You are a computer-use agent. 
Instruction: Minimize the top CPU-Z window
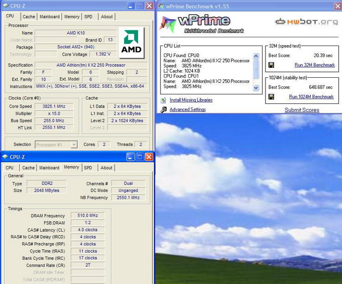coord(131,6)
